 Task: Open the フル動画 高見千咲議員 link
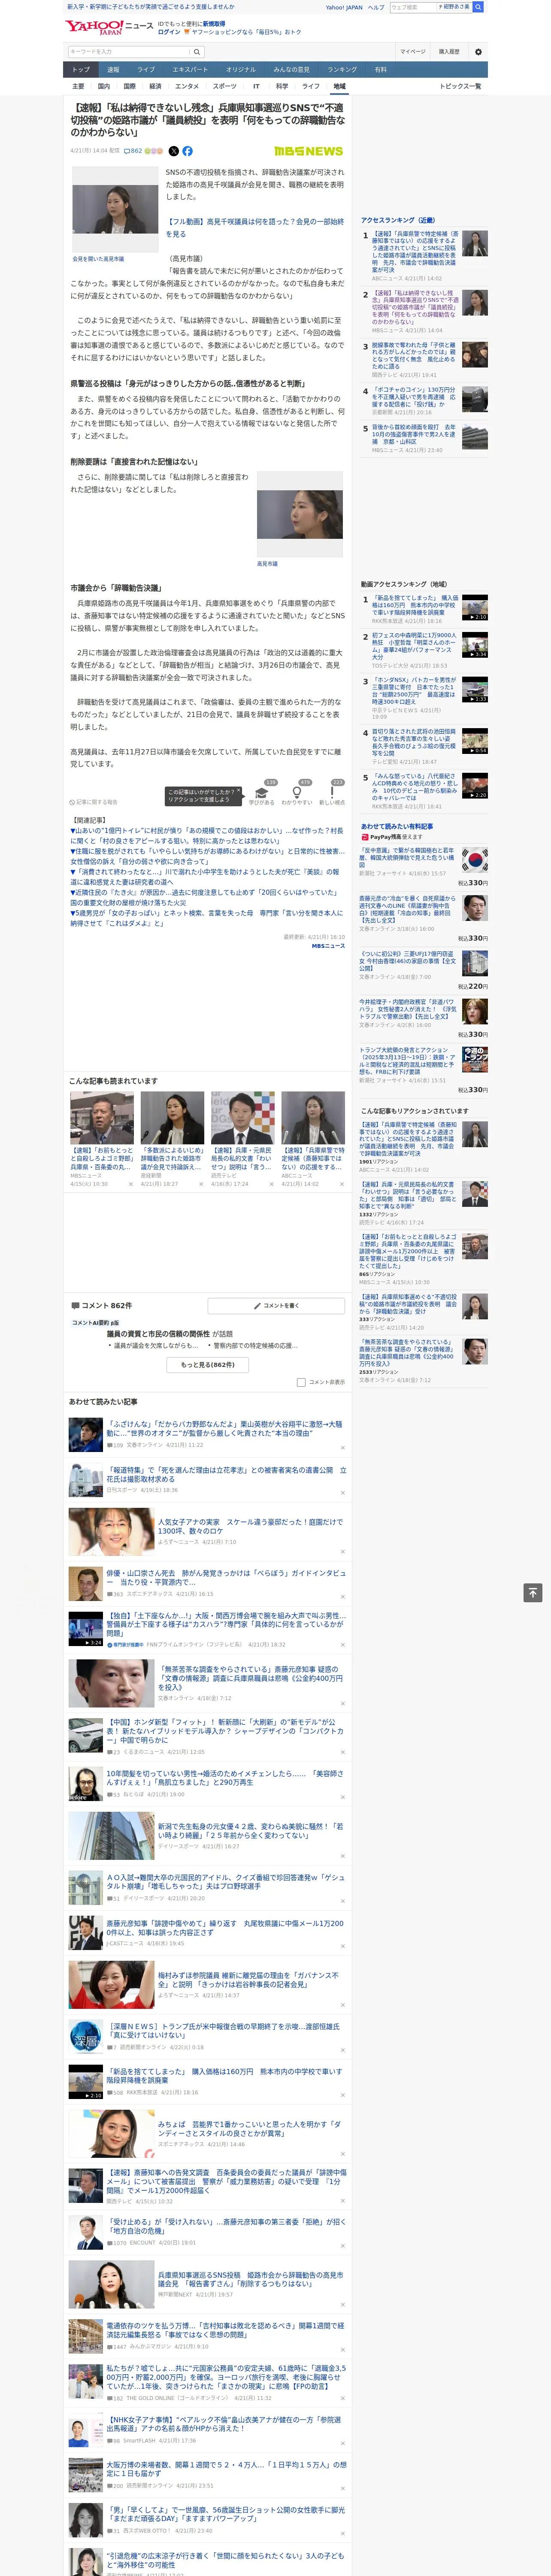pyautogui.click(x=254, y=227)
